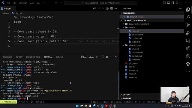192x108 pixels.
Task: Toggle the secondary side bar layout
Action: tap(173, 3)
